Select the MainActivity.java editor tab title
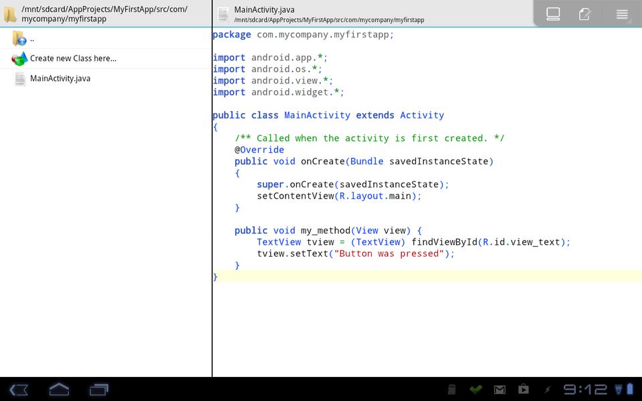This screenshot has height=401, width=642. 264,9
